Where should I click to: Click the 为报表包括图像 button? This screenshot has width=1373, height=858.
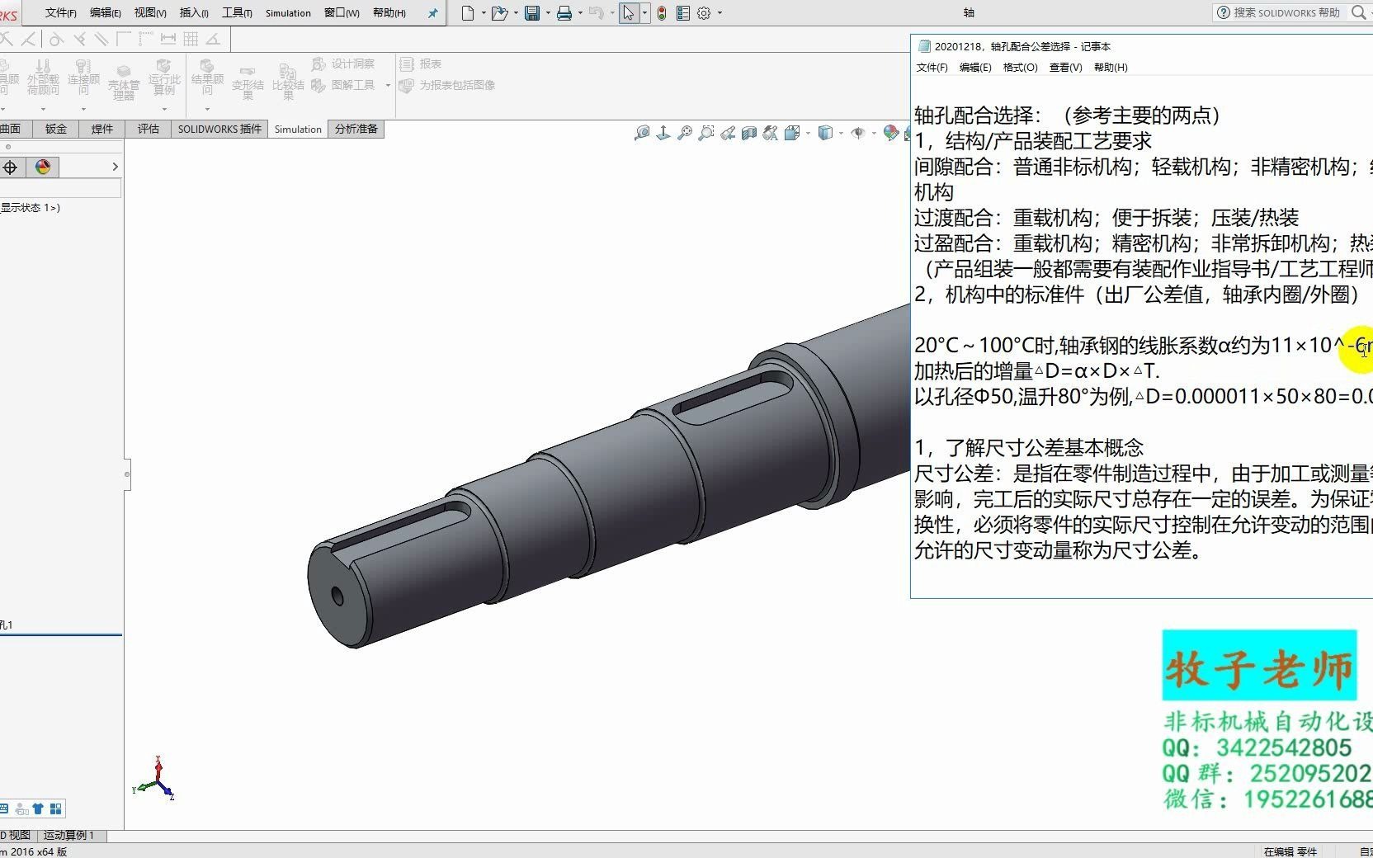[447, 85]
